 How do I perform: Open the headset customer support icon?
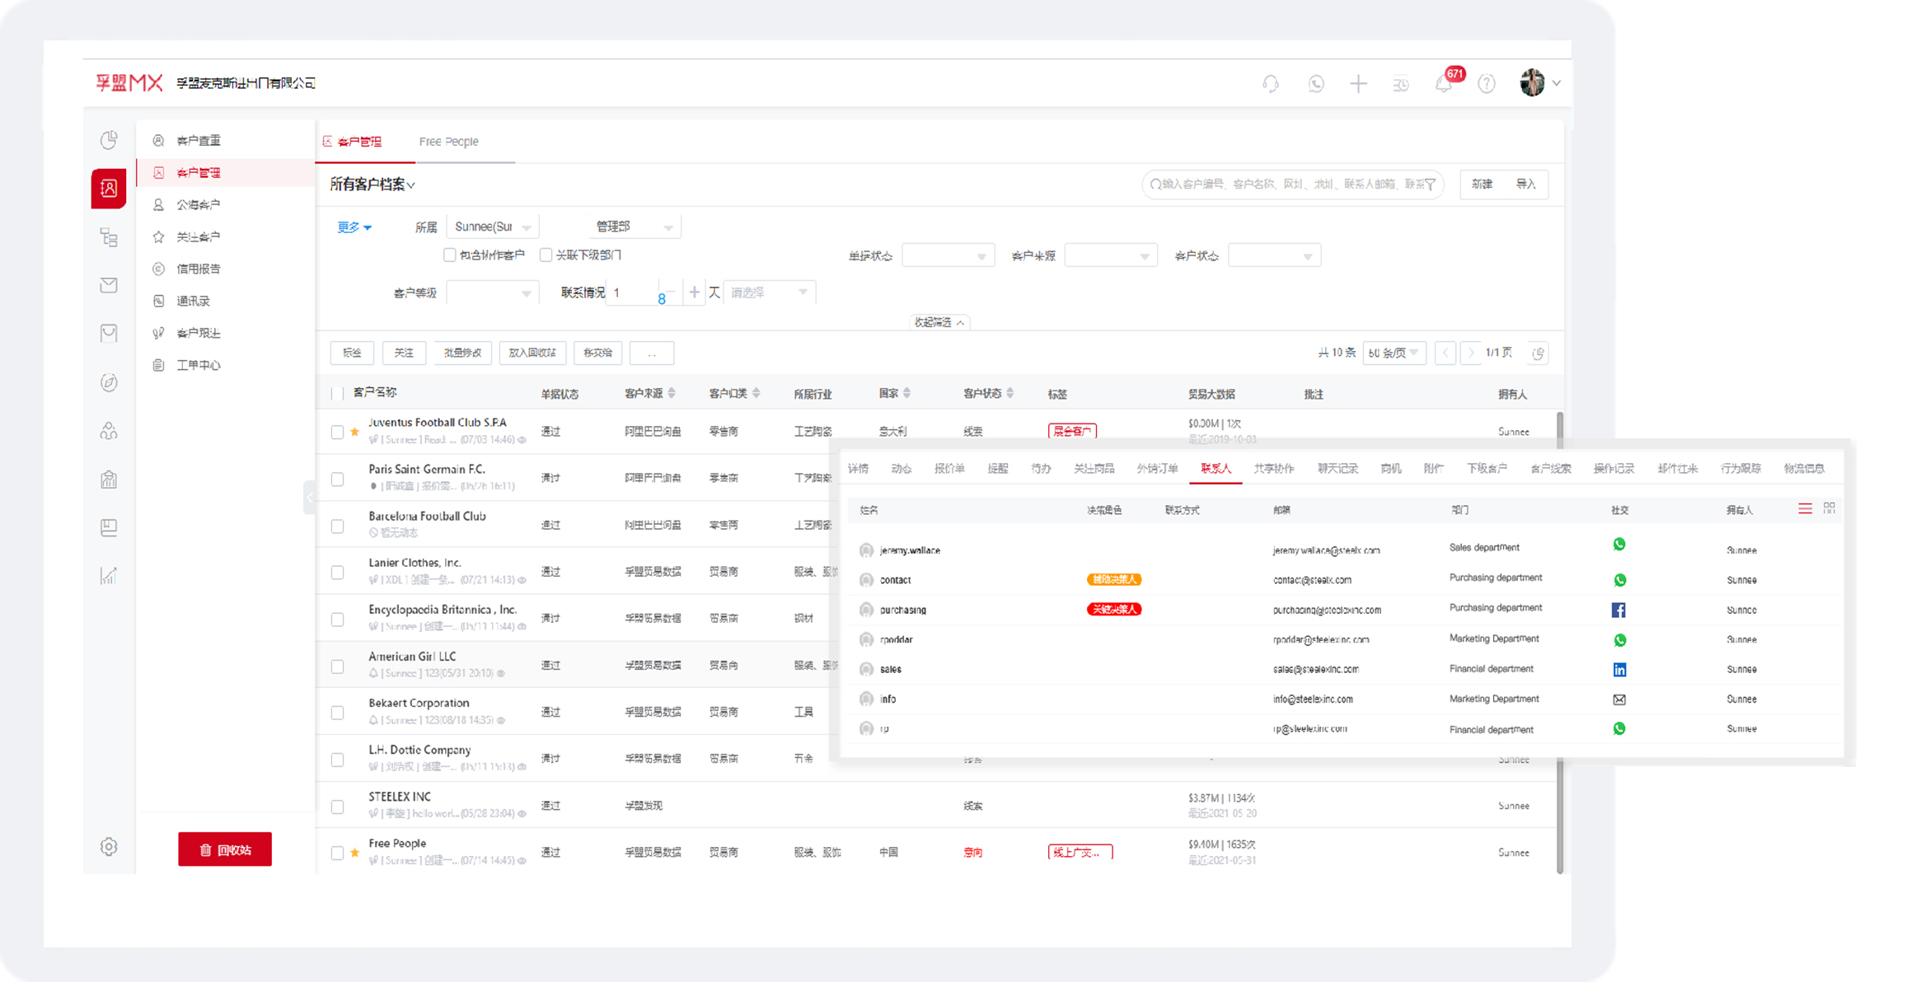(x=1271, y=84)
